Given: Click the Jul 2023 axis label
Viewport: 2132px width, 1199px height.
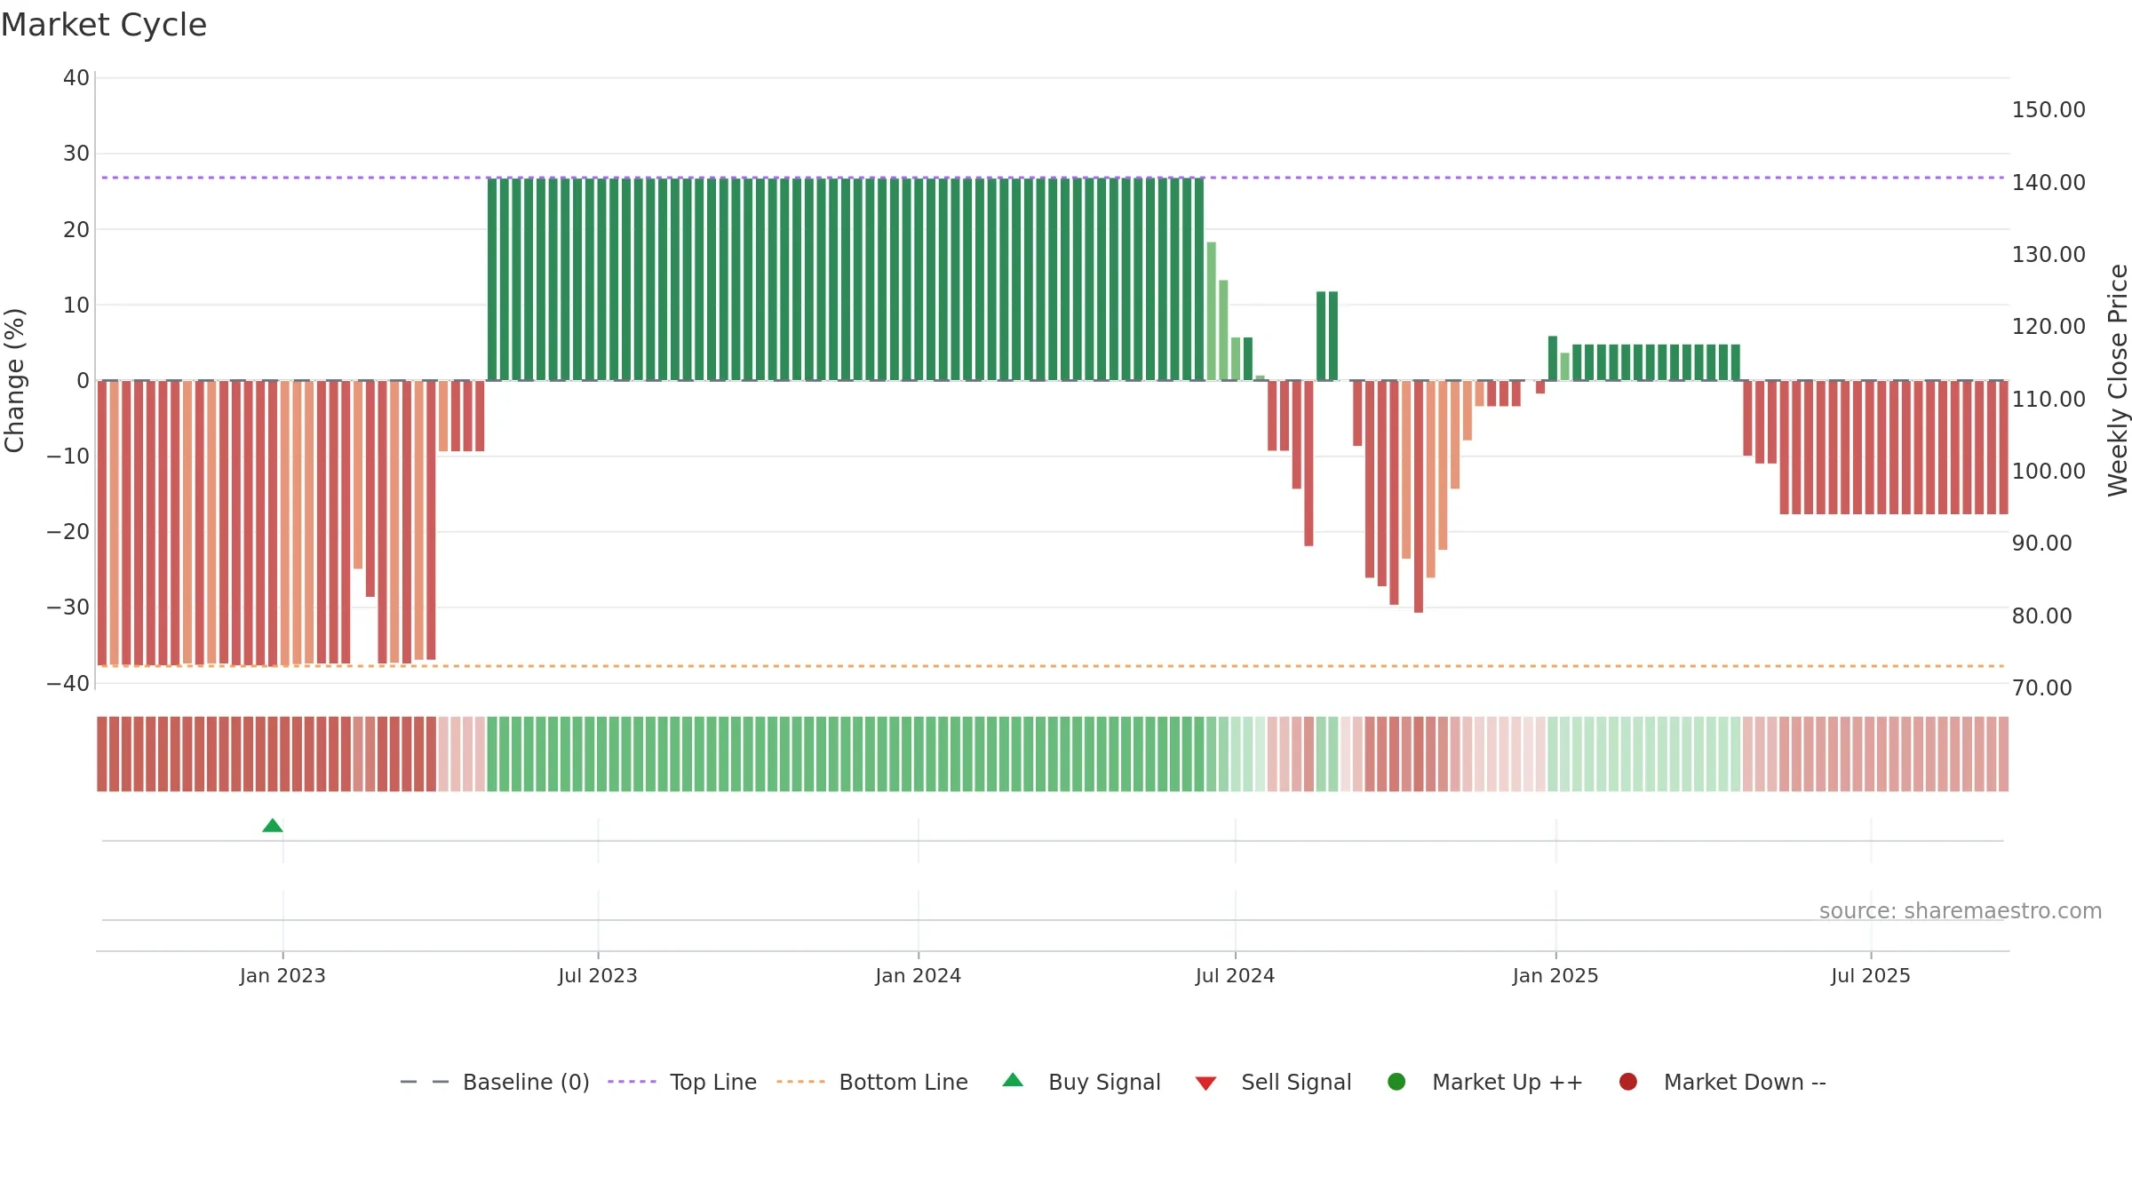Looking at the screenshot, I should [x=598, y=976].
